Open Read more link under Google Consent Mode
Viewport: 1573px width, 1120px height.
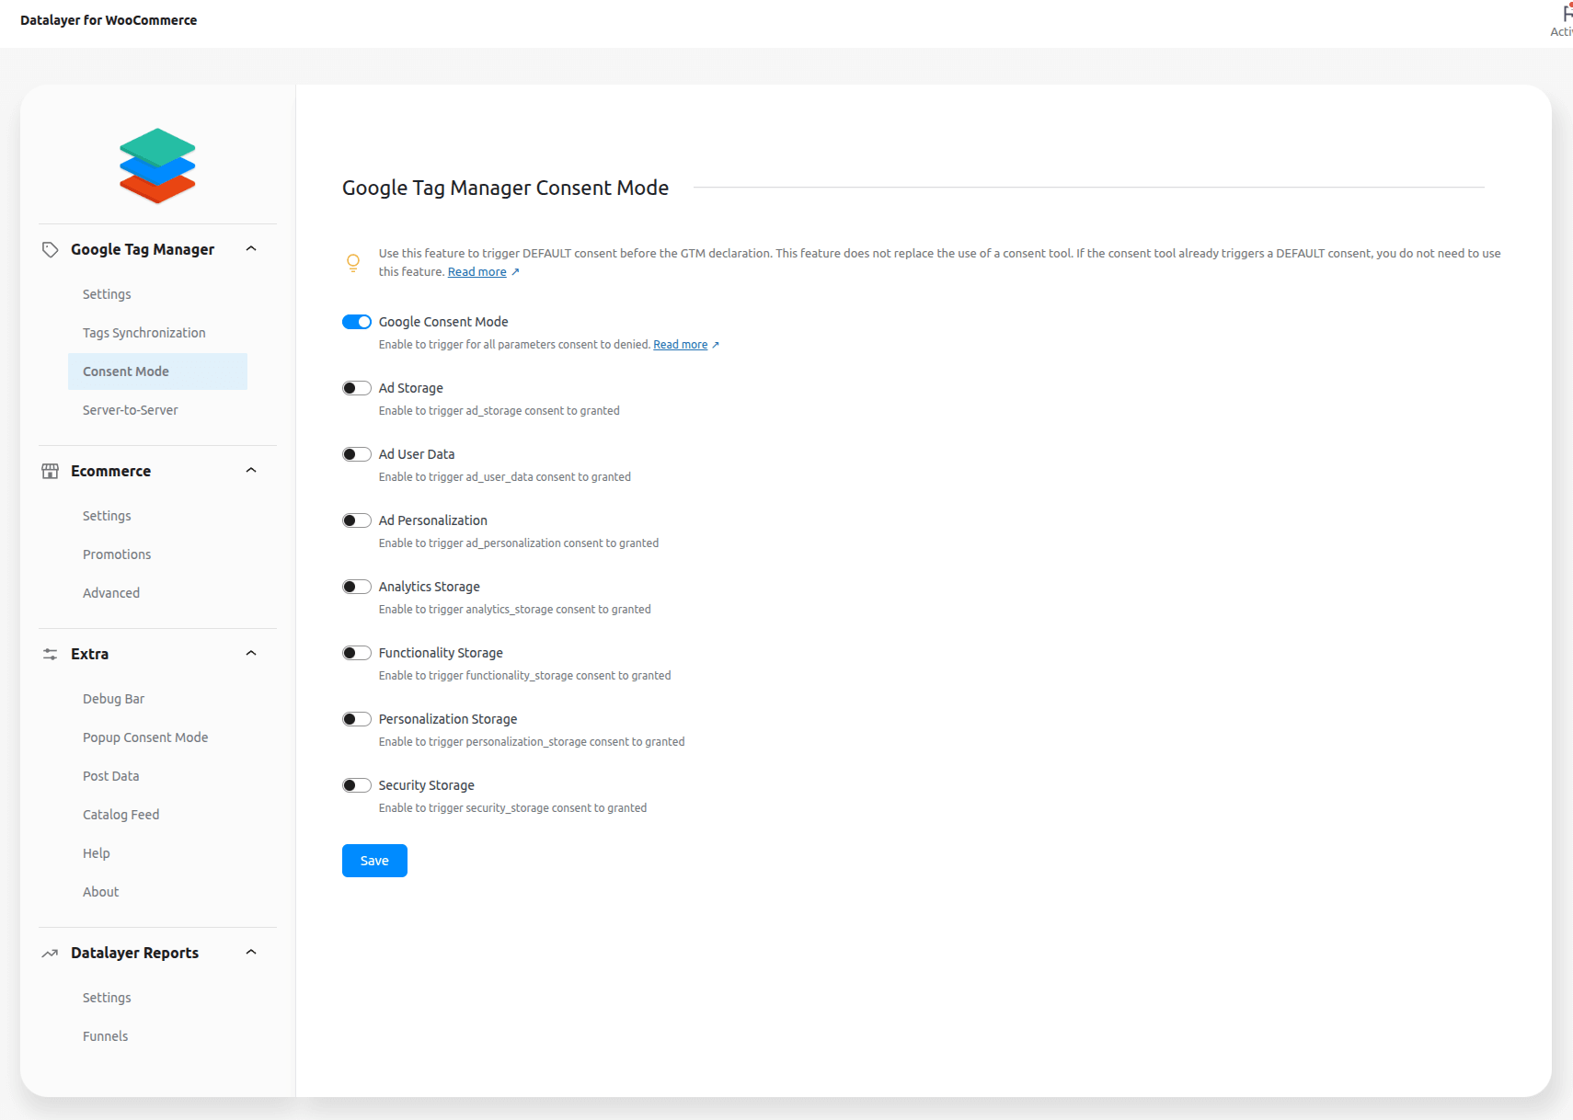point(681,345)
